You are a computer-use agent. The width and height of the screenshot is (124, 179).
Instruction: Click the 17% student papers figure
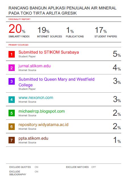[x=101, y=30]
